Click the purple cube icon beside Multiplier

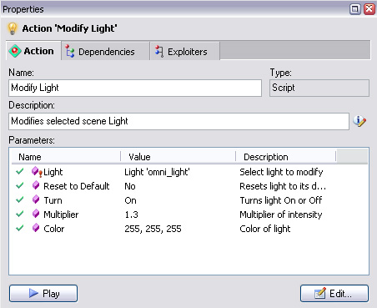(x=36, y=214)
